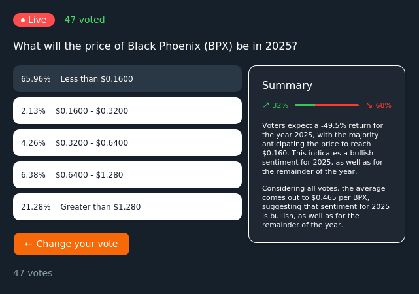Click the Summary heading

[x=287, y=86]
